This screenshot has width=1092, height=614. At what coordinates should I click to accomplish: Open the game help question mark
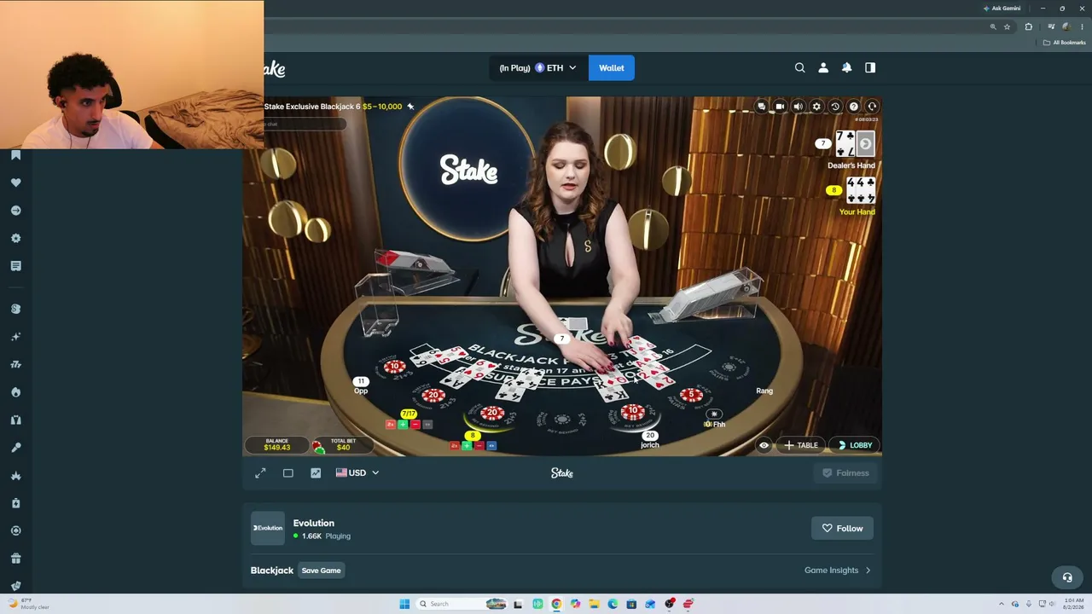[x=853, y=107]
